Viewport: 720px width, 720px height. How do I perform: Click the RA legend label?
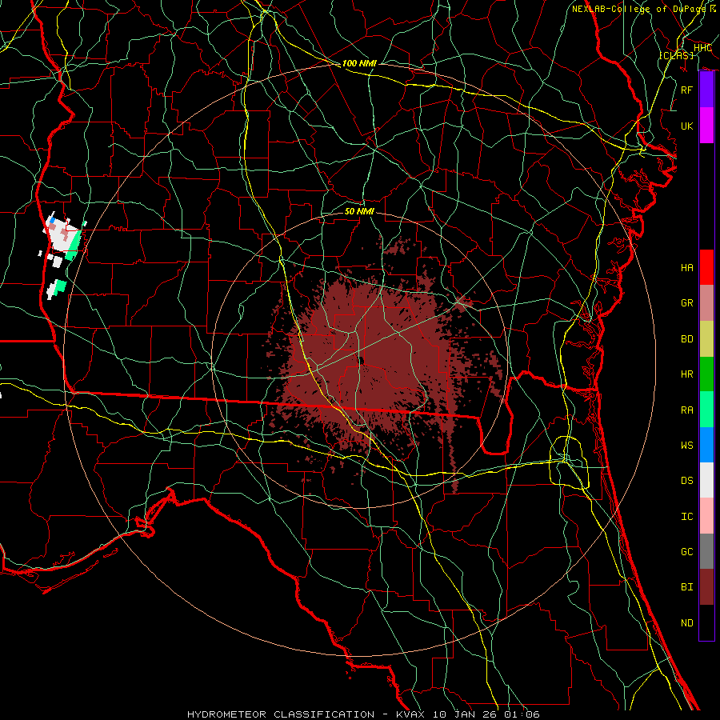pos(686,410)
